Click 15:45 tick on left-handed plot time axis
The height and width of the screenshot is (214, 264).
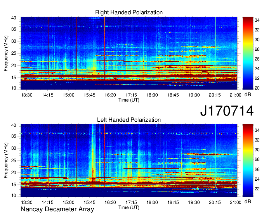coord(89,202)
